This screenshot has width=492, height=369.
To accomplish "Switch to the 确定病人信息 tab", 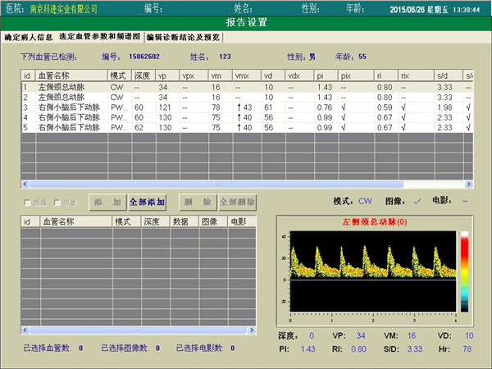I will (28, 38).
